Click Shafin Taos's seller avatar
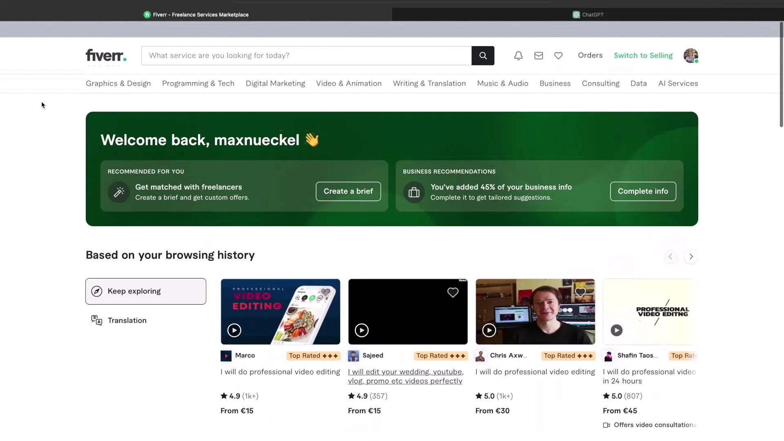 click(x=608, y=356)
